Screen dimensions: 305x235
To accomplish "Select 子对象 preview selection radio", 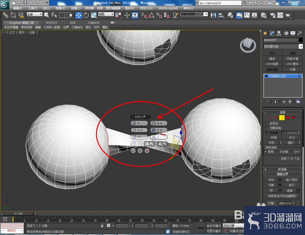I will coord(277,152).
